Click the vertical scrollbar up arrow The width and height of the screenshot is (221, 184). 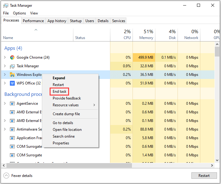coord(217,44)
